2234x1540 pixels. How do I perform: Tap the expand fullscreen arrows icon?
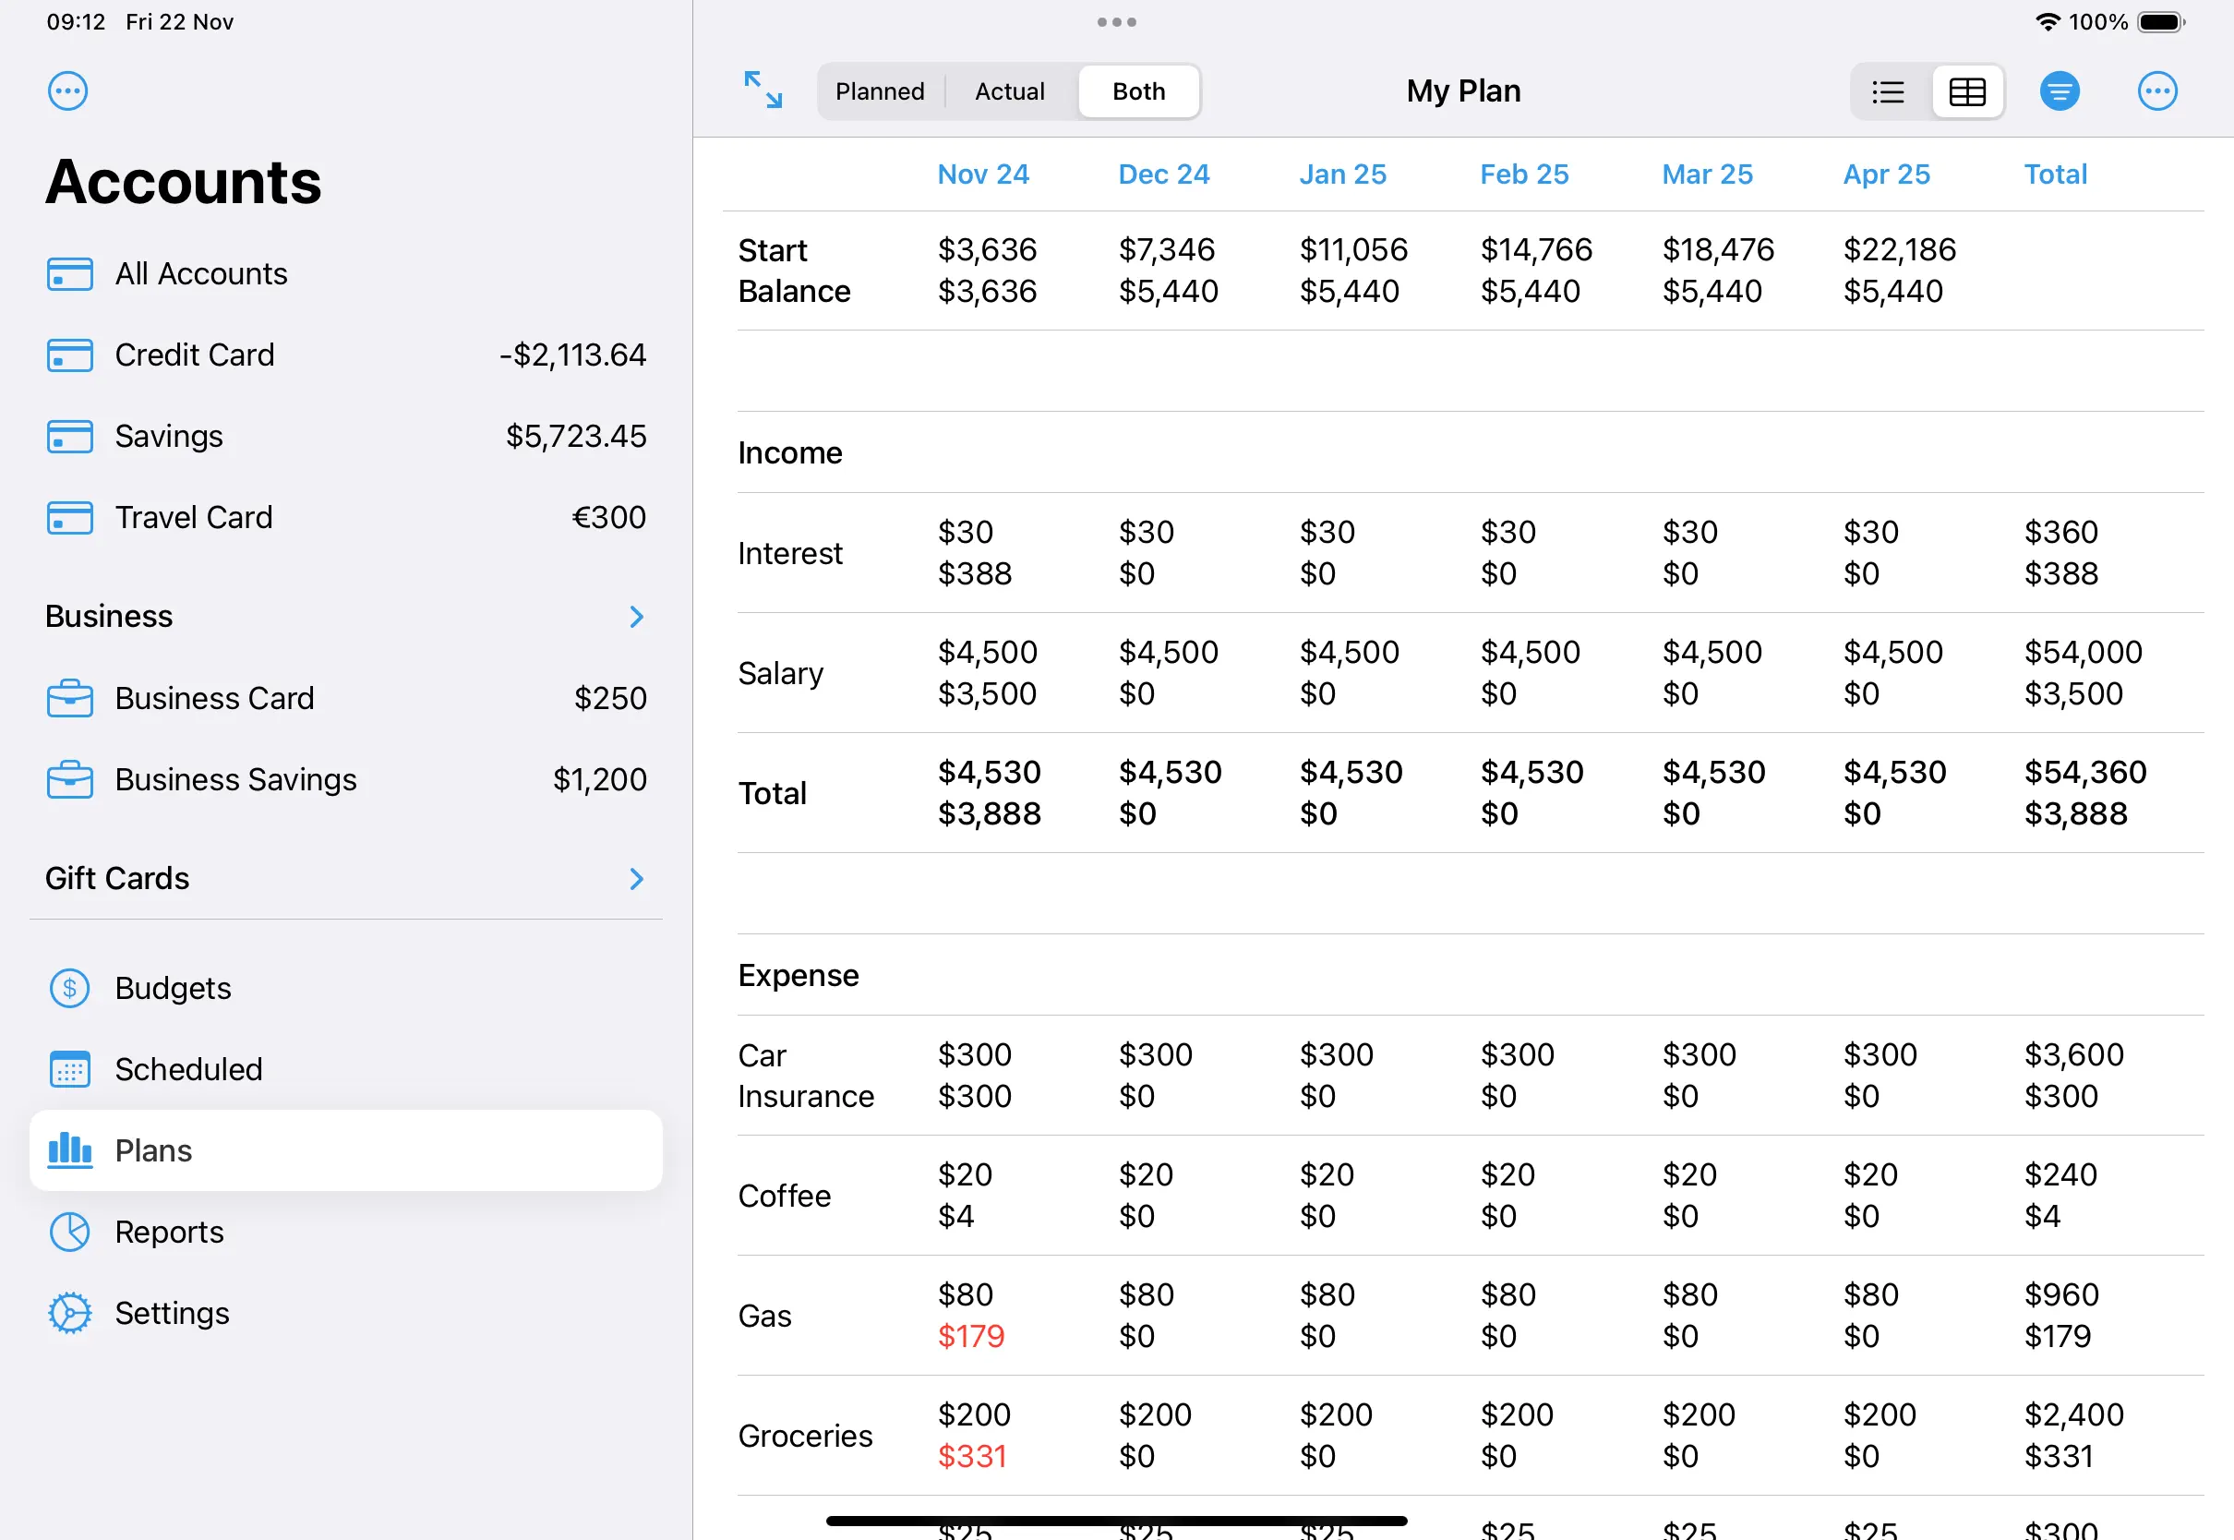[x=763, y=90]
